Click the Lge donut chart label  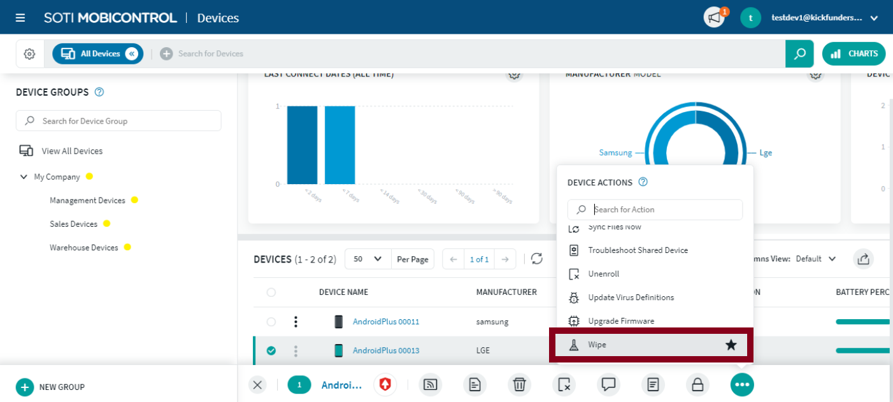click(766, 153)
